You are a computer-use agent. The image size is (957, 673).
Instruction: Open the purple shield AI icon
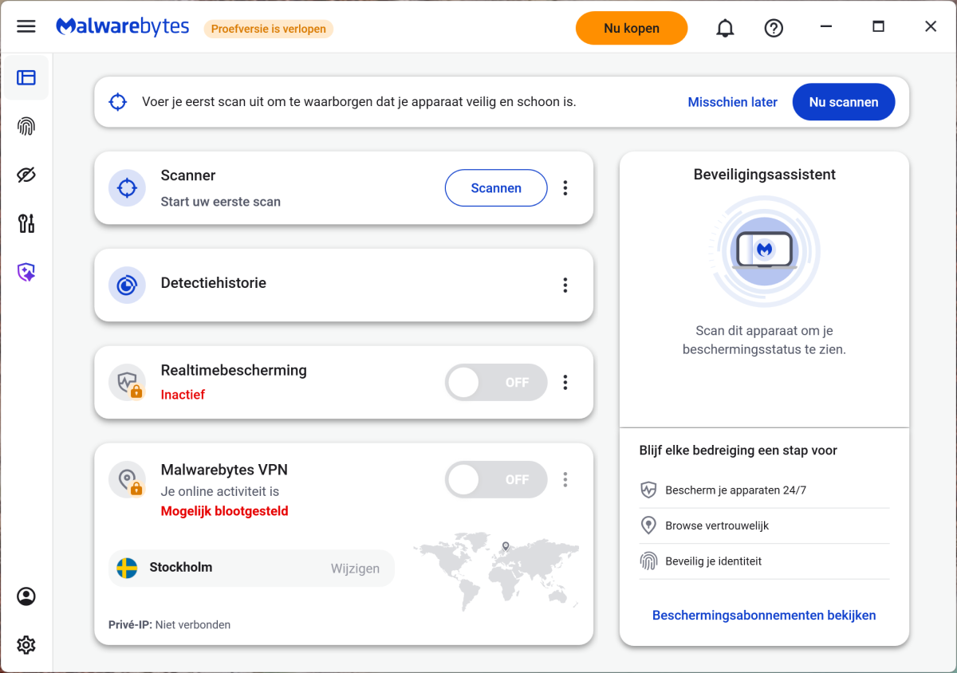[x=26, y=273]
